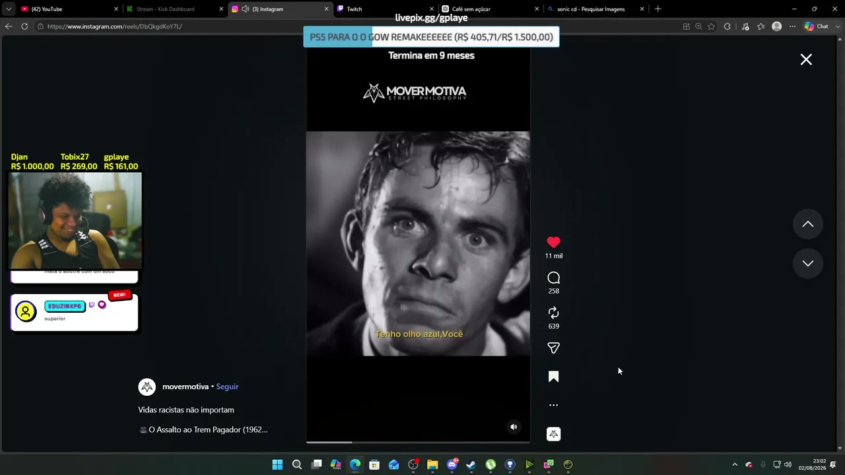Close the YouTube tab
This screenshot has height=475, width=845.
pos(116,9)
